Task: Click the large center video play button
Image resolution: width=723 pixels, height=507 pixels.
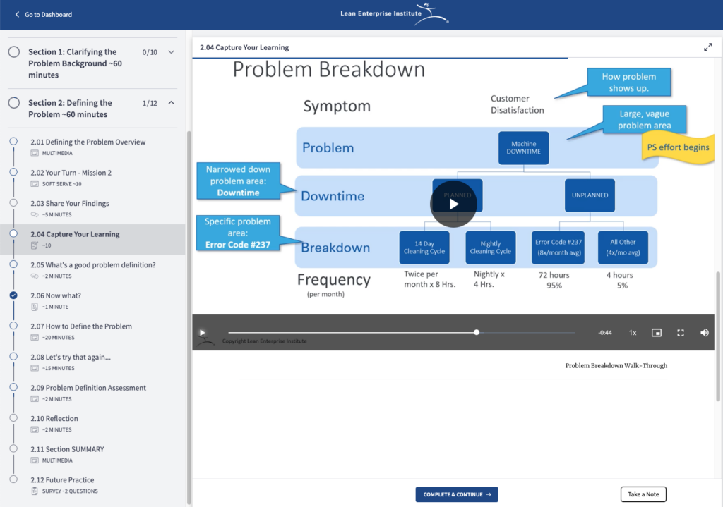Action: [453, 204]
